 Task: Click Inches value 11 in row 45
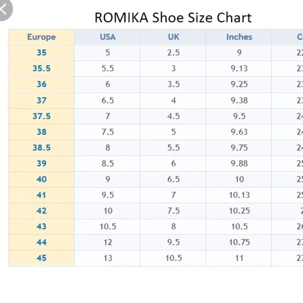click(x=239, y=258)
